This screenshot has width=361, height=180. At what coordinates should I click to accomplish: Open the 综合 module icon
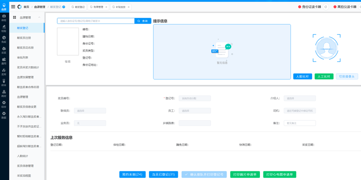point(4,104)
